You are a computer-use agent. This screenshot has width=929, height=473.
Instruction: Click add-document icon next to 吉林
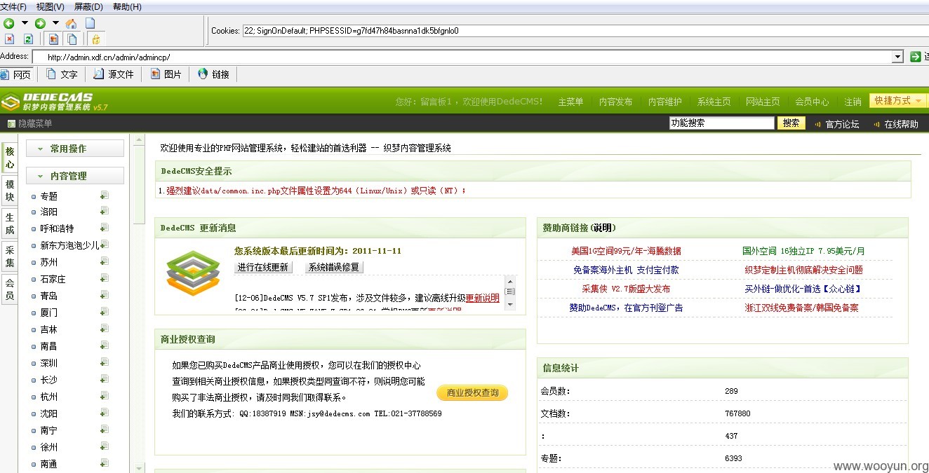[104, 329]
